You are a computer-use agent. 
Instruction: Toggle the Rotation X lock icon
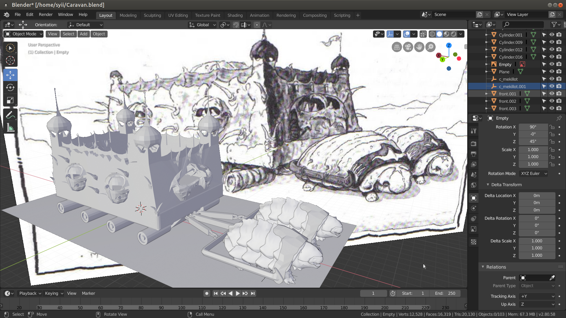click(x=552, y=127)
